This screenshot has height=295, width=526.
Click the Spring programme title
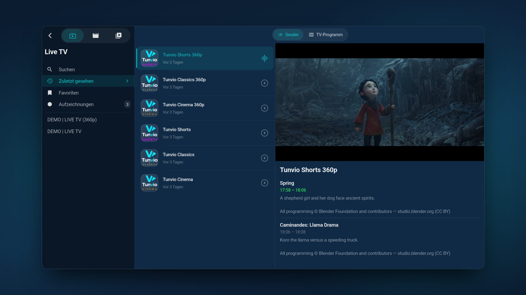pos(287,183)
